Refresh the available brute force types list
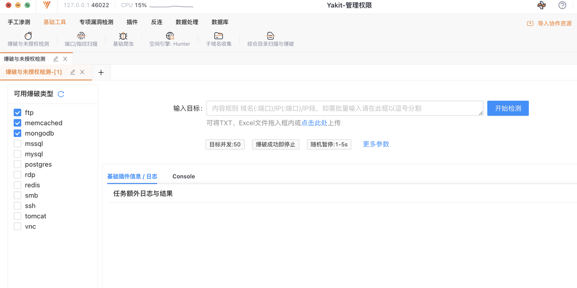Screen dimensions: 577x288 click(61, 94)
